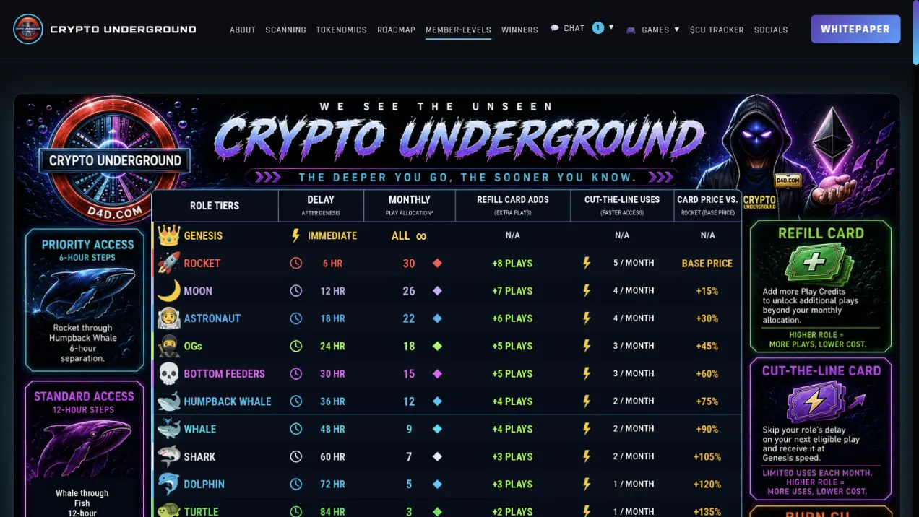
Task: Click the green diamond next to 18
Action: point(437,346)
